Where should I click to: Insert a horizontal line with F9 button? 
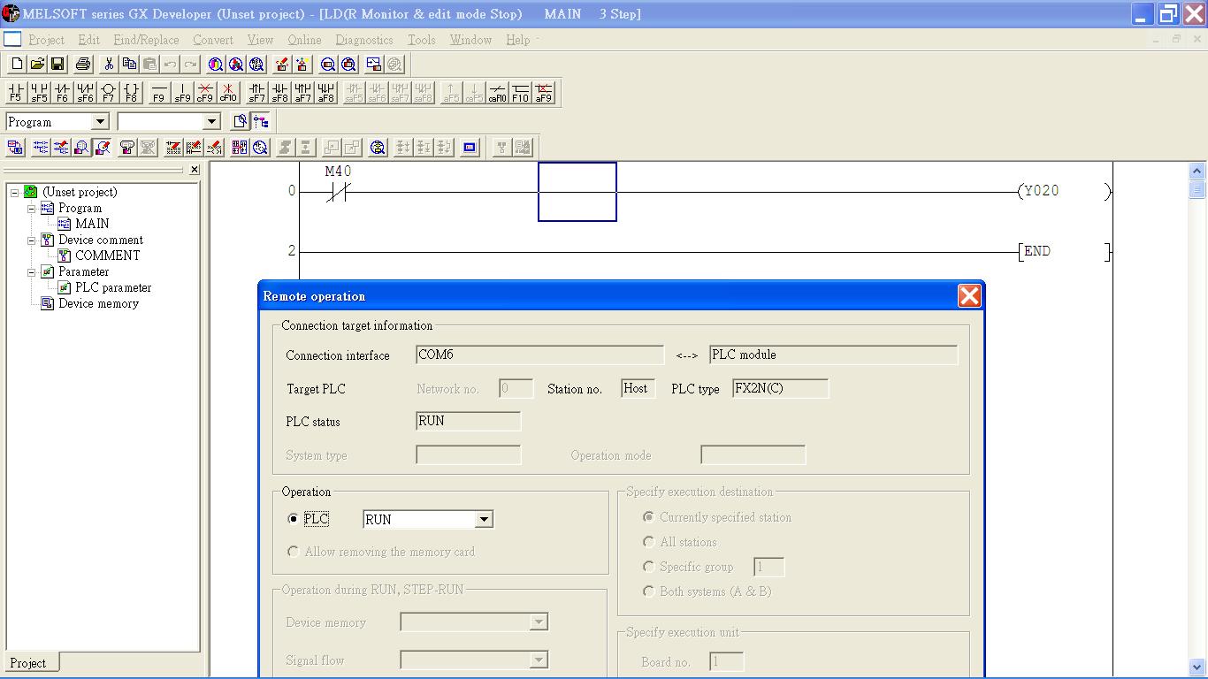tap(159, 93)
